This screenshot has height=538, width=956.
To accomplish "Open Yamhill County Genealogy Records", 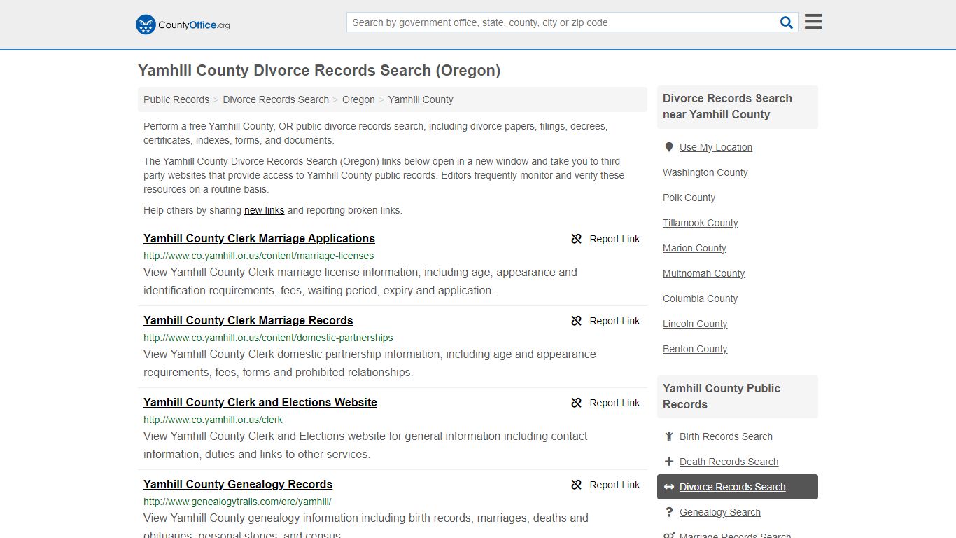I will (238, 484).
